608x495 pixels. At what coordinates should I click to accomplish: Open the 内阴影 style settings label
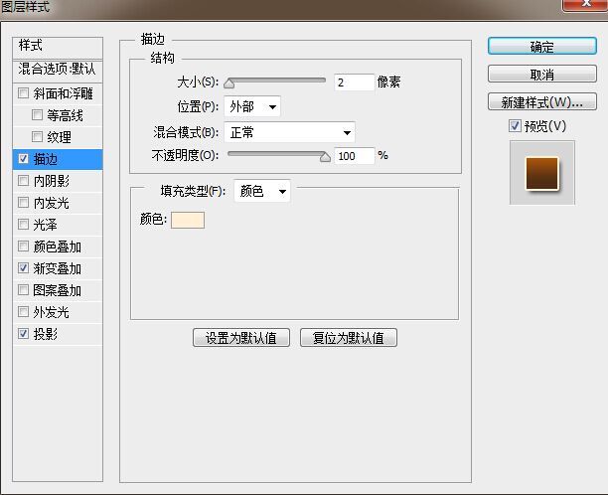52,181
